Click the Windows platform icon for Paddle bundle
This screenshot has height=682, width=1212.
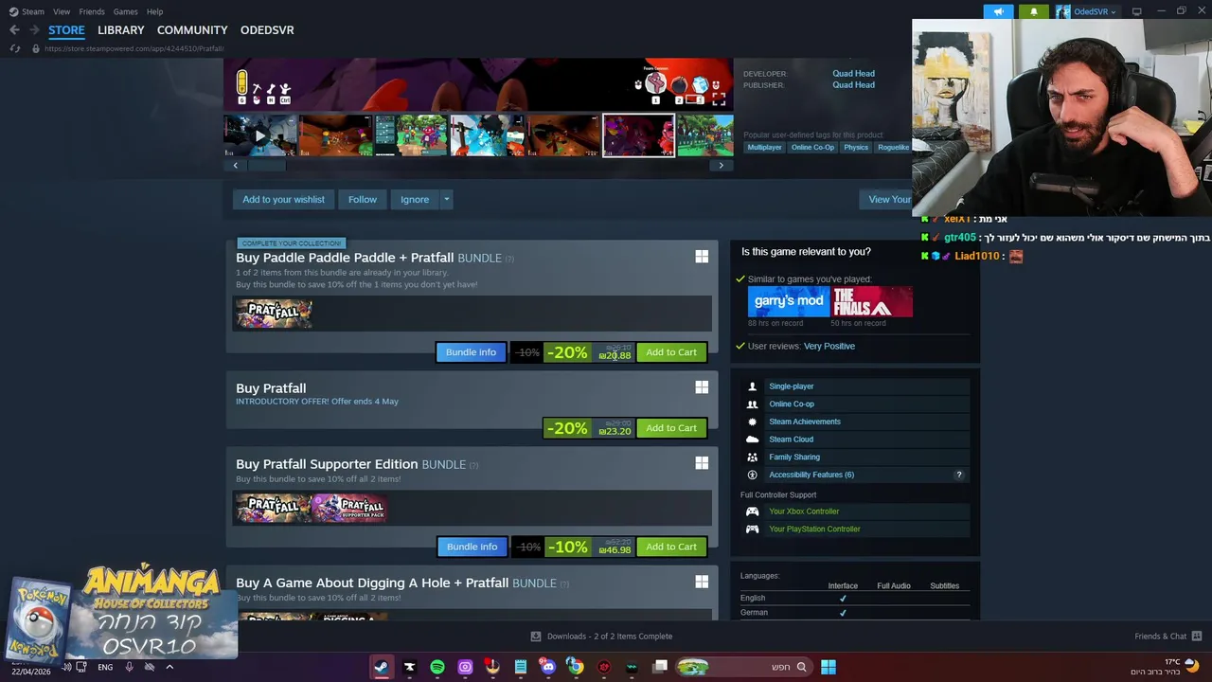pyautogui.click(x=702, y=258)
